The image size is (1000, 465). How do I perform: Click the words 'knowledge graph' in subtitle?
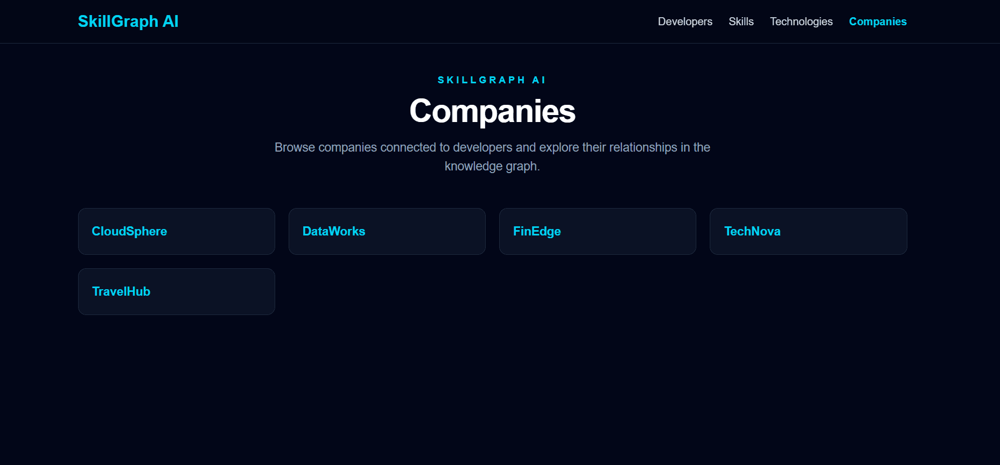pos(492,166)
